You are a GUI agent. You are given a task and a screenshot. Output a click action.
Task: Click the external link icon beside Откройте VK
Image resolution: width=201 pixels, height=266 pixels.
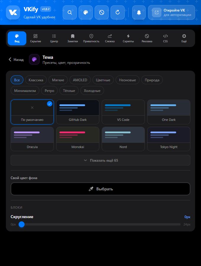tap(157, 12)
